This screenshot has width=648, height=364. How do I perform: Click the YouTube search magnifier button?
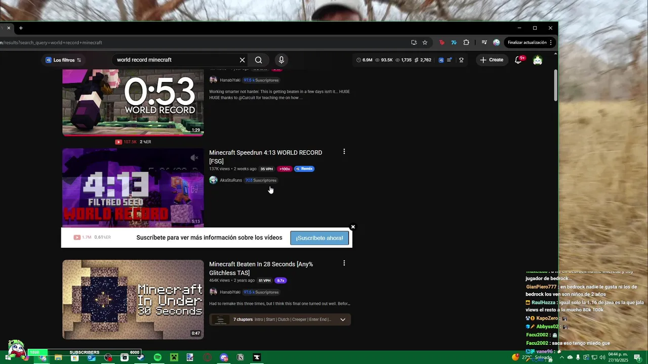tap(259, 60)
